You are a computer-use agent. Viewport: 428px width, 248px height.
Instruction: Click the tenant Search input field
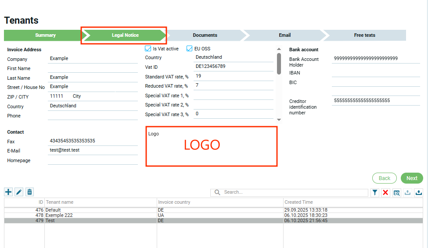click(x=290, y=192)
